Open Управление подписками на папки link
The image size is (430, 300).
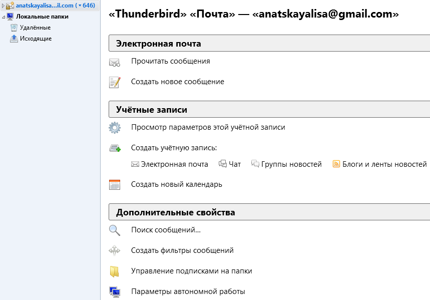(x=191, y=271)
